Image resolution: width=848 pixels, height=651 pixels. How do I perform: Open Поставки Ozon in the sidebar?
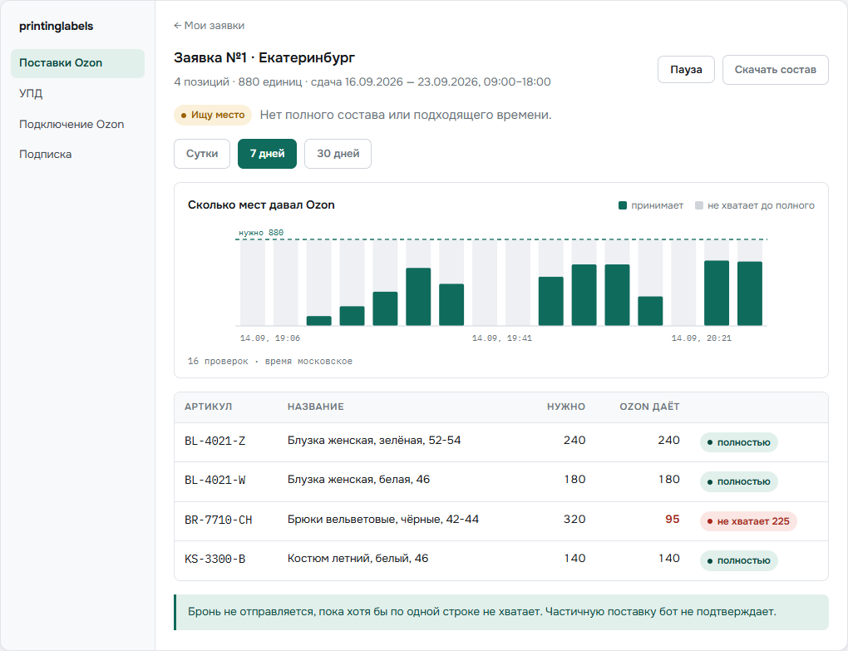[x=77, y=63]
